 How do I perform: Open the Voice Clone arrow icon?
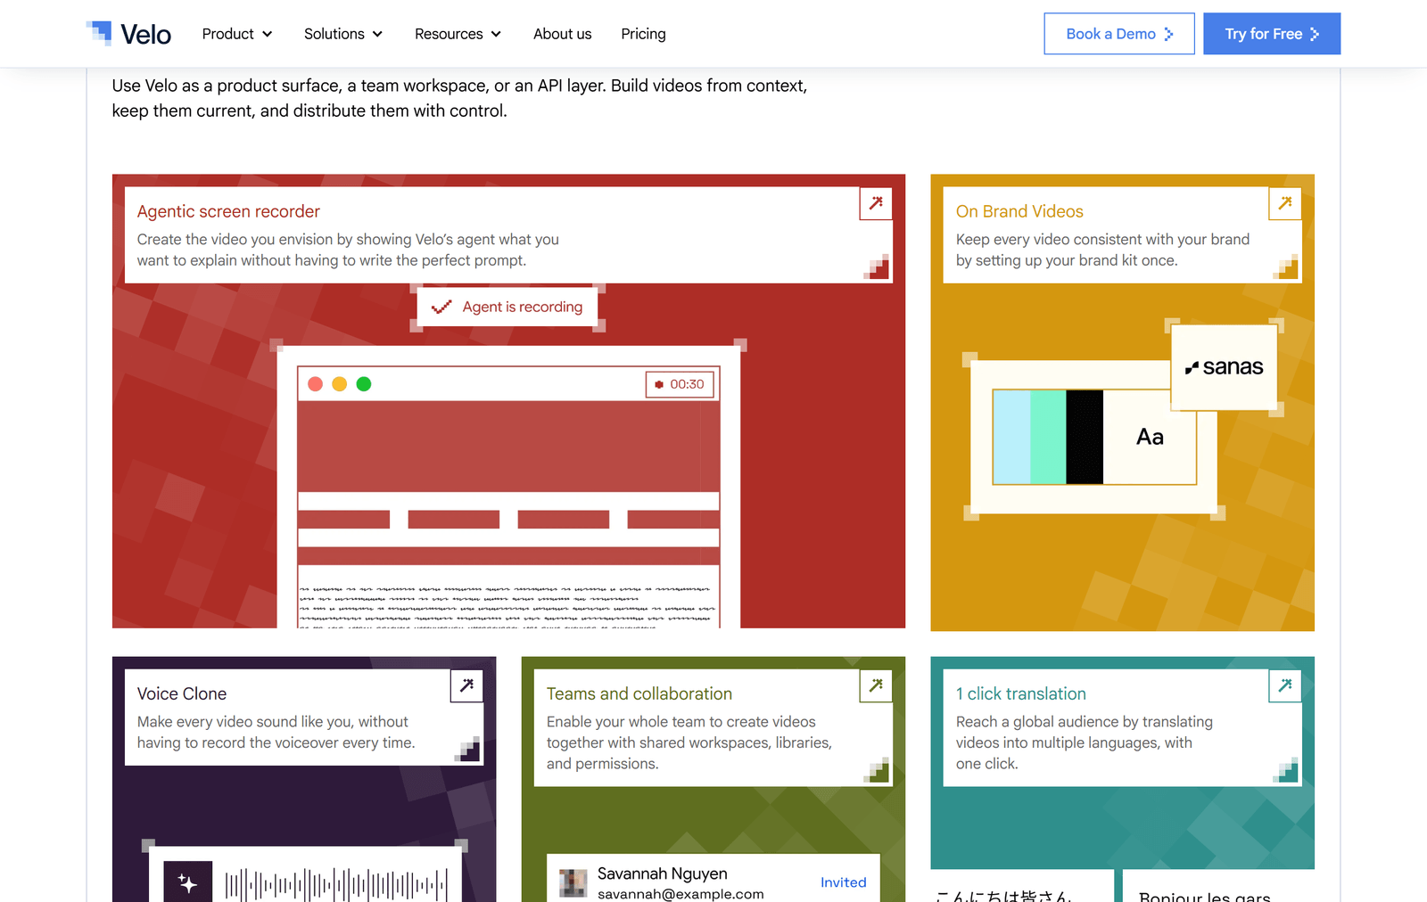tap(466, 685)
